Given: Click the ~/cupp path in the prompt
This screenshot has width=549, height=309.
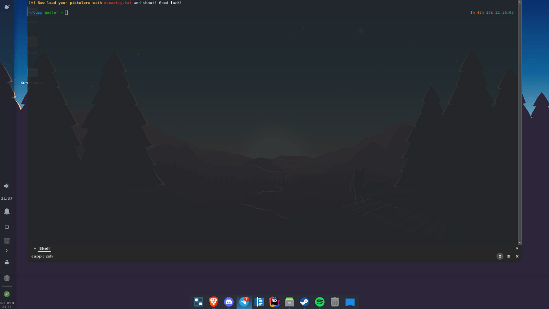Looking at the screenshot, I should click(x=35, y=12).
